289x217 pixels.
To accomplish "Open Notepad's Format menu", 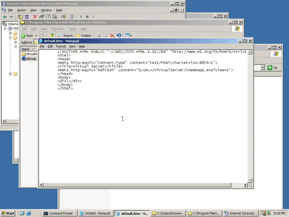I will pyautogui.click(x=61, y=46).
